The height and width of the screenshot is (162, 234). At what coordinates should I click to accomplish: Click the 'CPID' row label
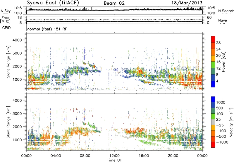point(6,28)
